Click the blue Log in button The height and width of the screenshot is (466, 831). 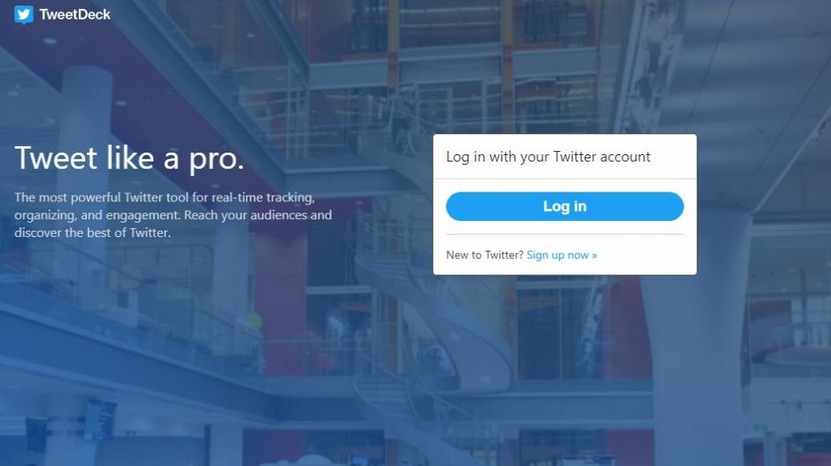pyautogui.click(x=565, y=206)
